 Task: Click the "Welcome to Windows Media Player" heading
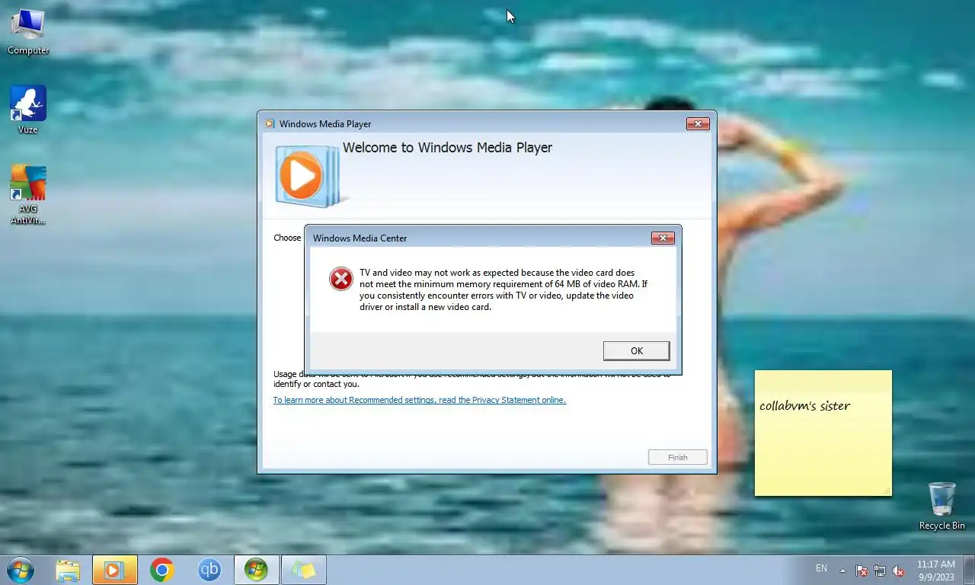click(447, 148)
